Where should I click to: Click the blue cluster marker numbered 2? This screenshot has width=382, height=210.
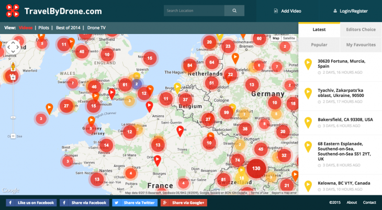[x=137, y=83]
